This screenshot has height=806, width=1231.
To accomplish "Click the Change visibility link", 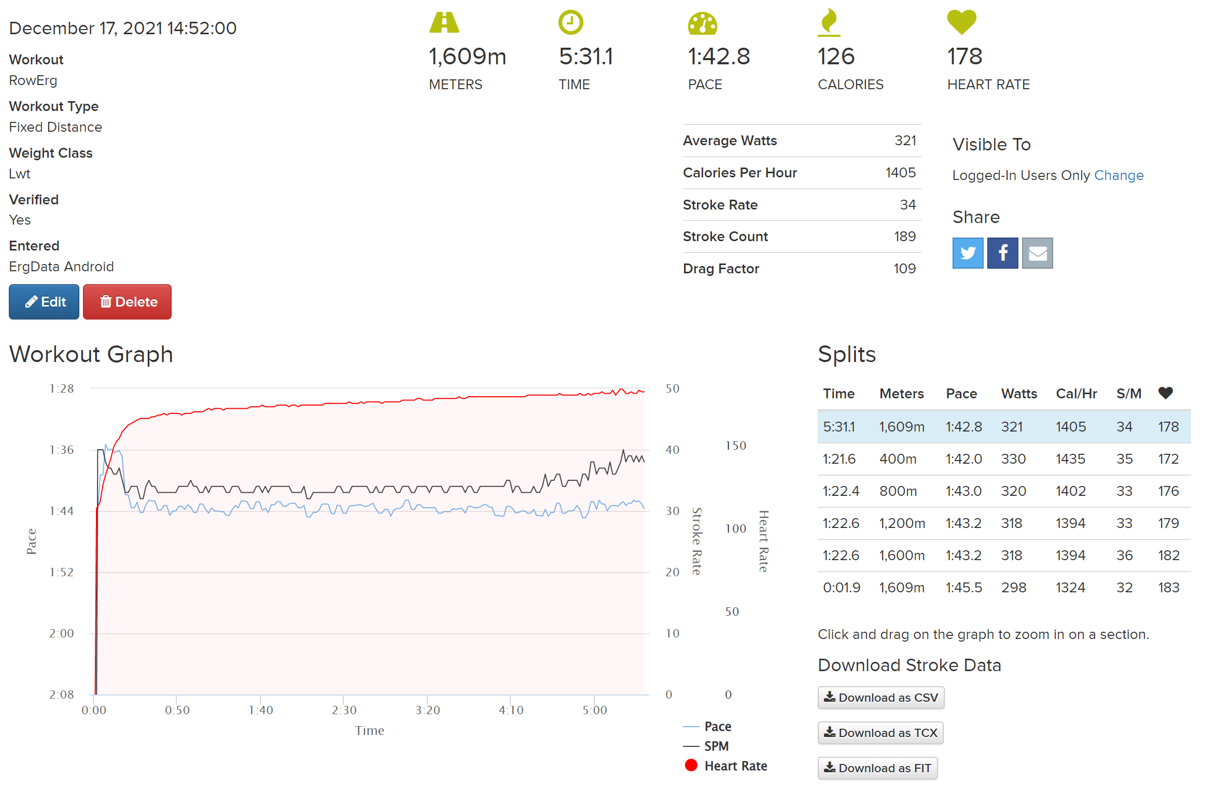I will 1118,175.
